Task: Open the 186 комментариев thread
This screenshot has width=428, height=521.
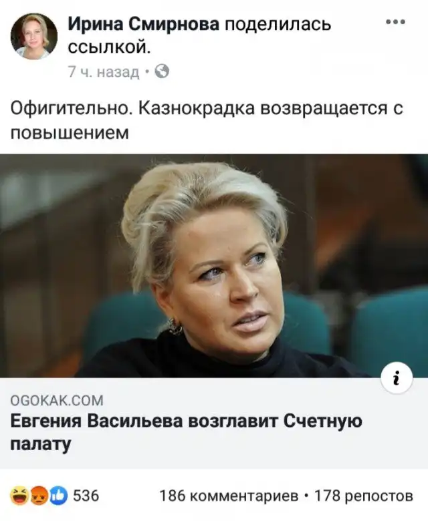Action: click(x=229, y=496)
